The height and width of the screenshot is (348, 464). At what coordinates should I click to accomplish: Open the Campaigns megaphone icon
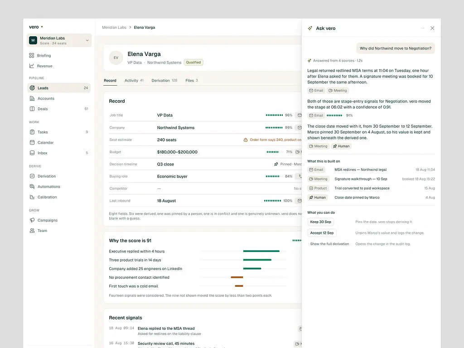(32, 220)
